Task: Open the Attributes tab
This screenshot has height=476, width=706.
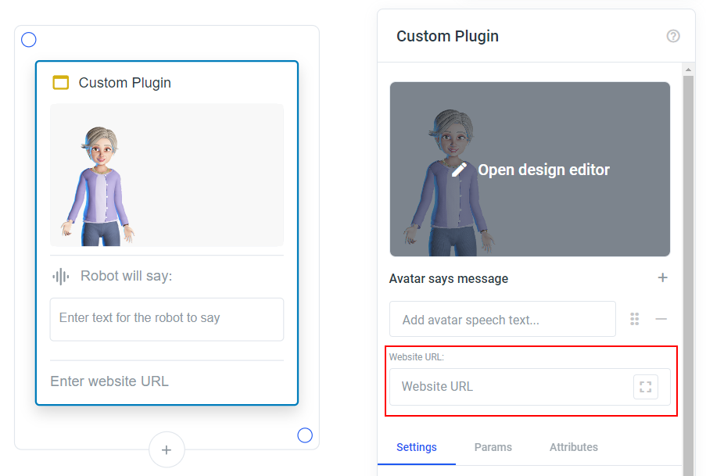Action: click(574, 447)
